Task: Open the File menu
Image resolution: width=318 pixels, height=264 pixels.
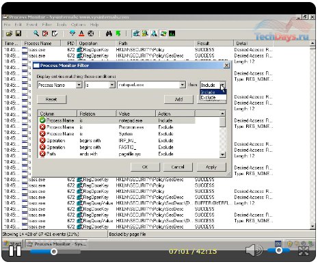Action: point(8,25)
